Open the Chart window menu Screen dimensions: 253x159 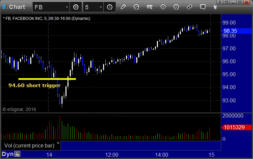coord(14,7)
